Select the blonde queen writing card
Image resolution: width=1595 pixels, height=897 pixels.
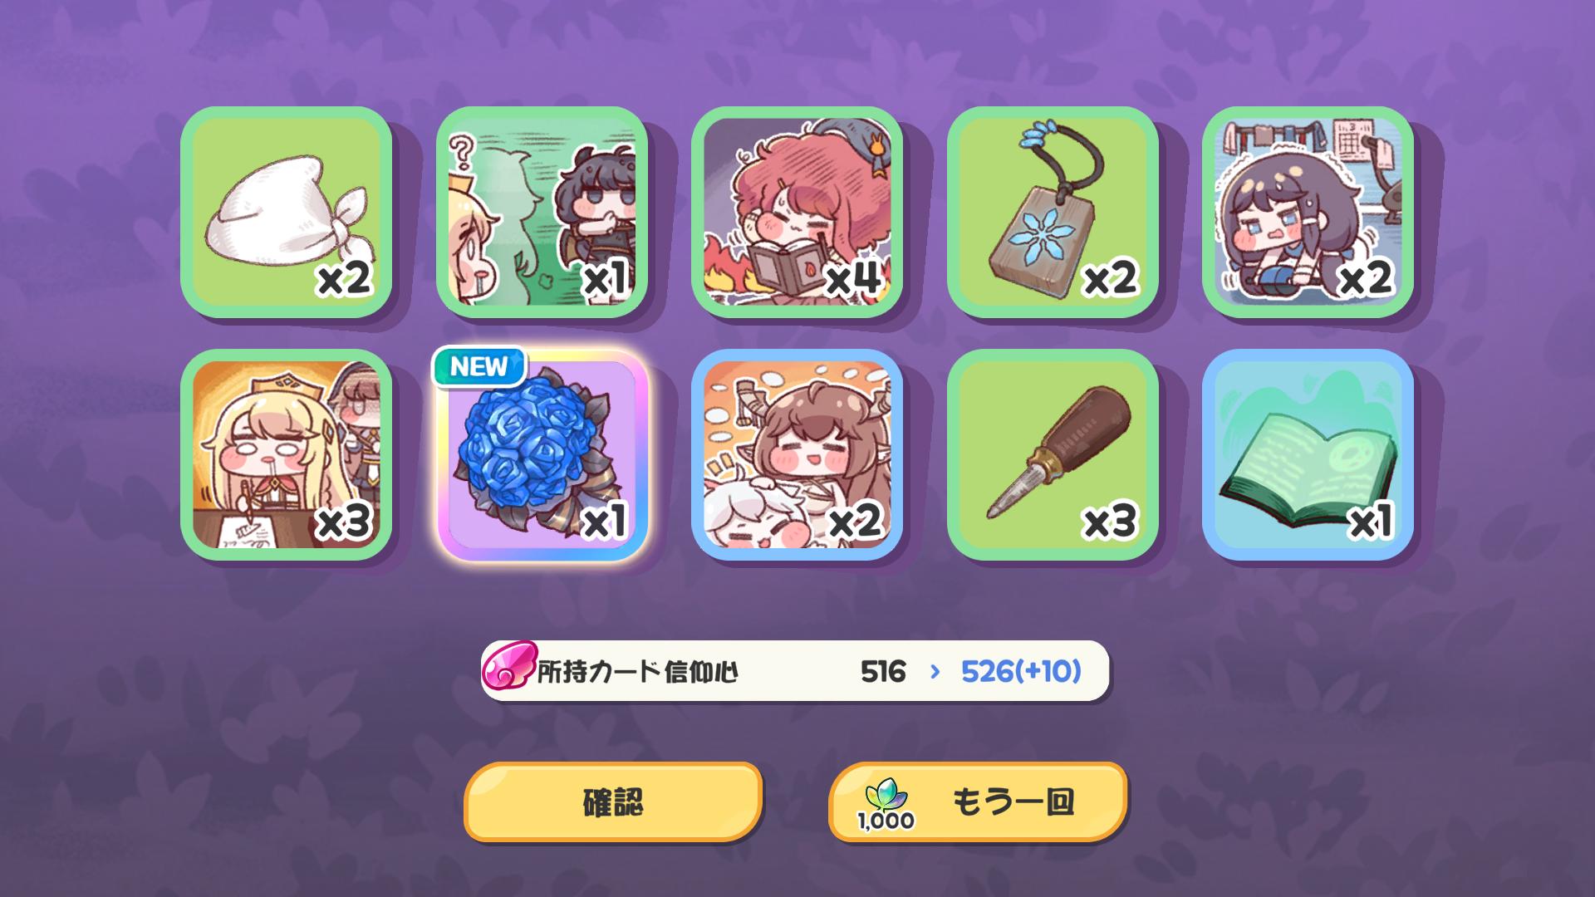coord(286,455)
